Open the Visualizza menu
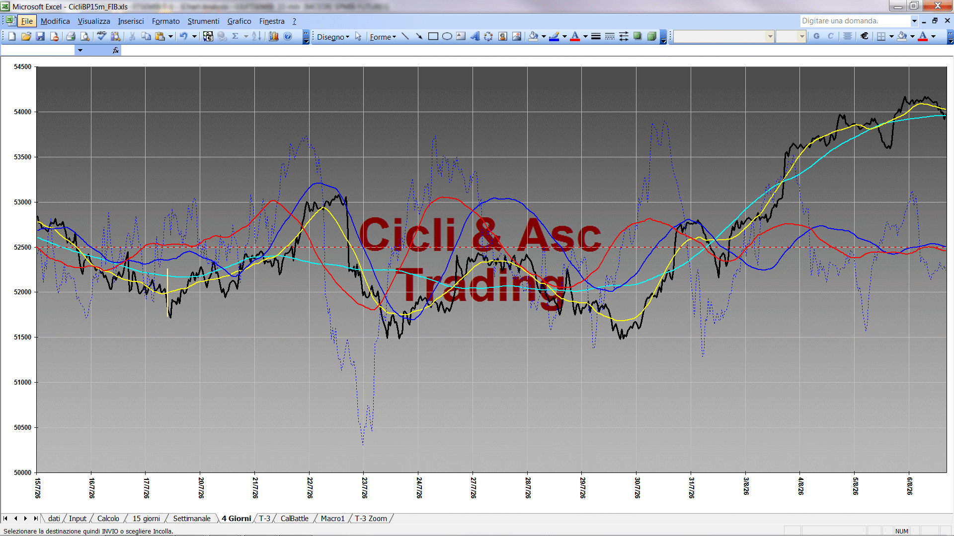The height and width of the screenshot is (536, 954). click(94, 21)
